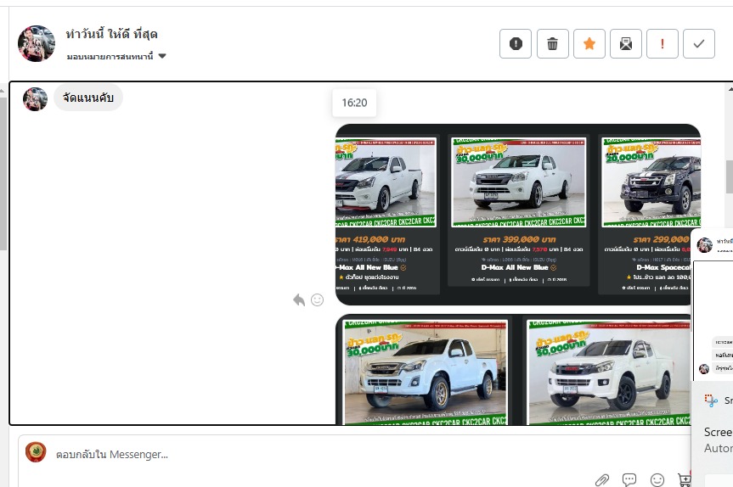
Task: Attach a file with the paperclip icon
Action: click(602, 479)
